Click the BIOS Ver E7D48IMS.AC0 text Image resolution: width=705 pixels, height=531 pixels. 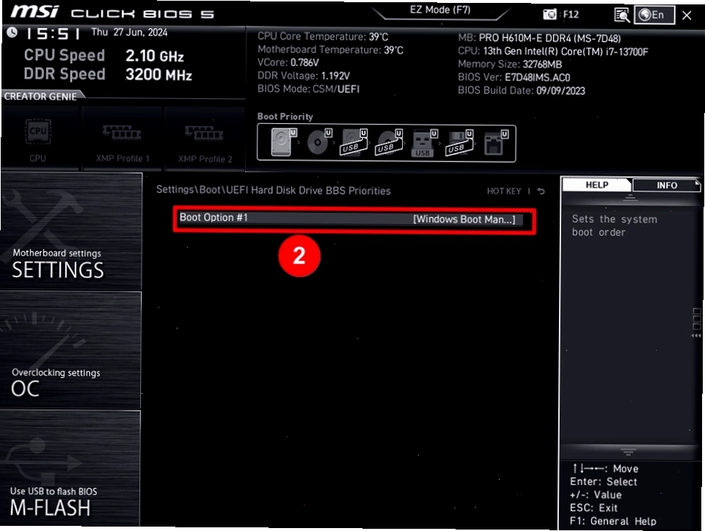coord(514,77)
